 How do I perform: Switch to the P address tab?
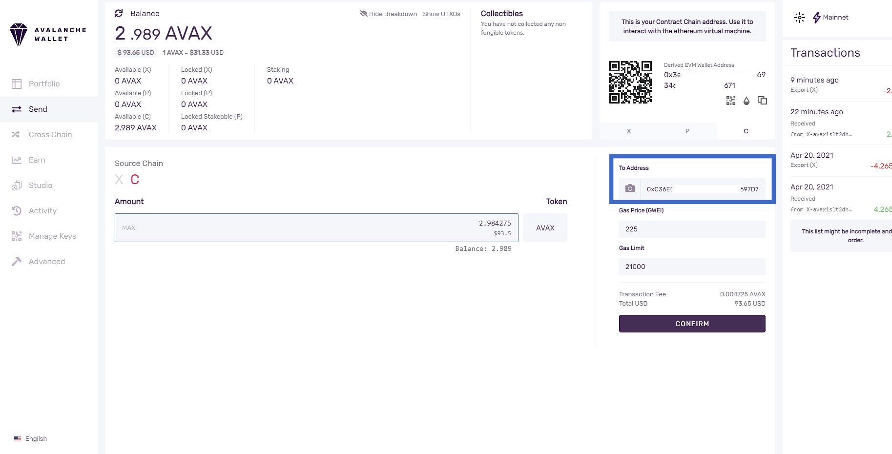tap(687, 131)
